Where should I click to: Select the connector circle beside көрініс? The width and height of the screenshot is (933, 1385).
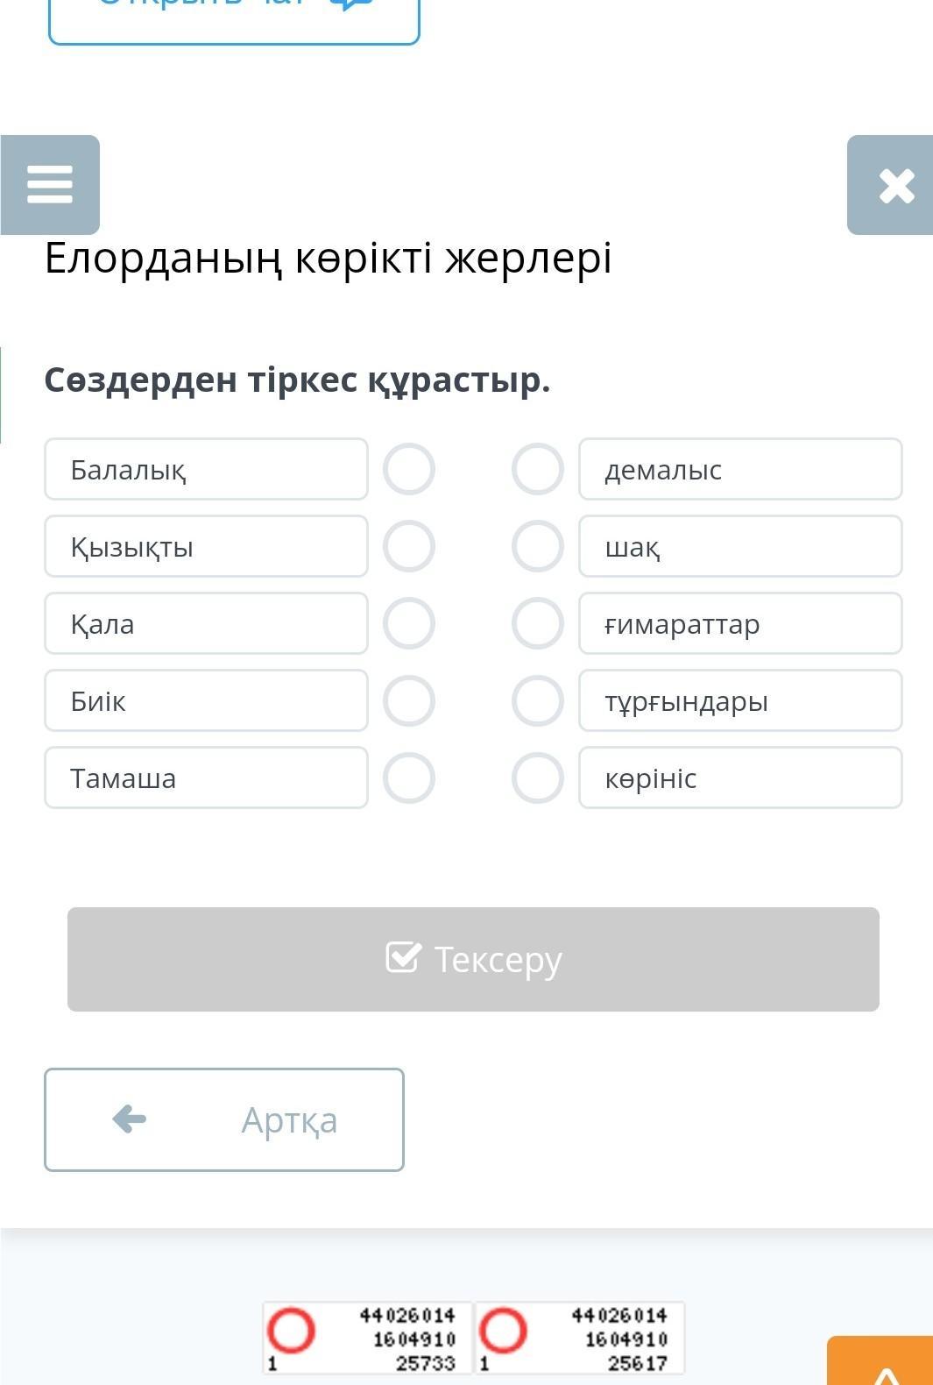(x=537, y=778)
